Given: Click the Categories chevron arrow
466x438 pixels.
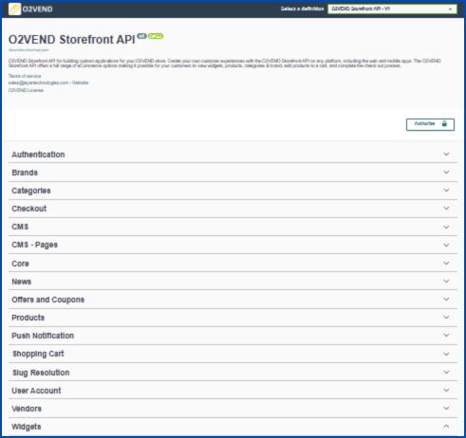Looking at the screenshot, I should tap(446, 191).
